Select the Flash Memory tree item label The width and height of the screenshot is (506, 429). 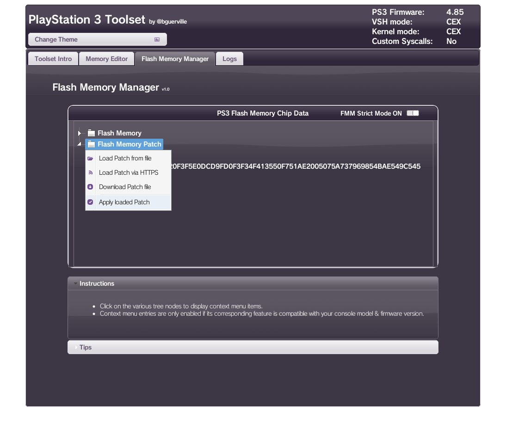[x=119, y=133]
